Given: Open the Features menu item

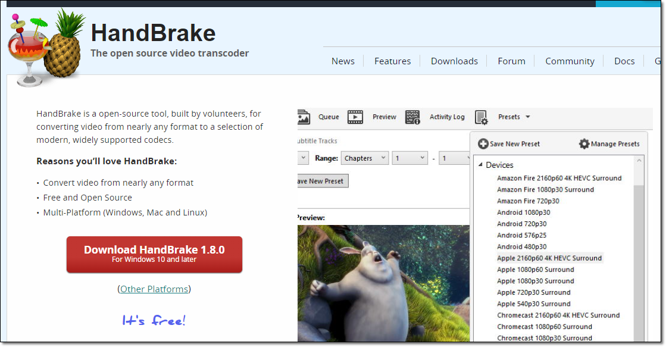Looking at the screenshot, I should (x=392, y=61).
